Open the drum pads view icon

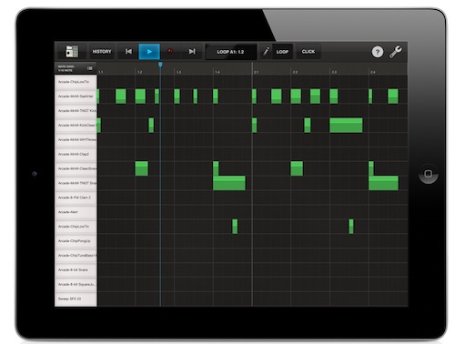(x=72, y=52)
